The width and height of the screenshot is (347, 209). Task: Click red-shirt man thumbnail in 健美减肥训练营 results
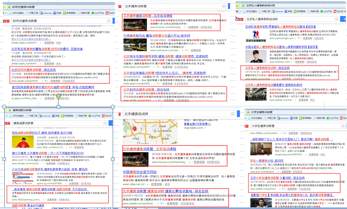(23, 142)
